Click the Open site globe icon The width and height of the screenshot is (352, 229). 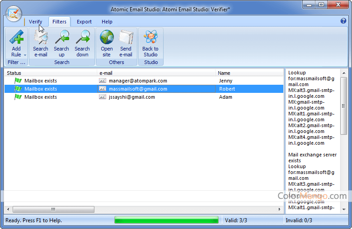click(x=107, y=38)
